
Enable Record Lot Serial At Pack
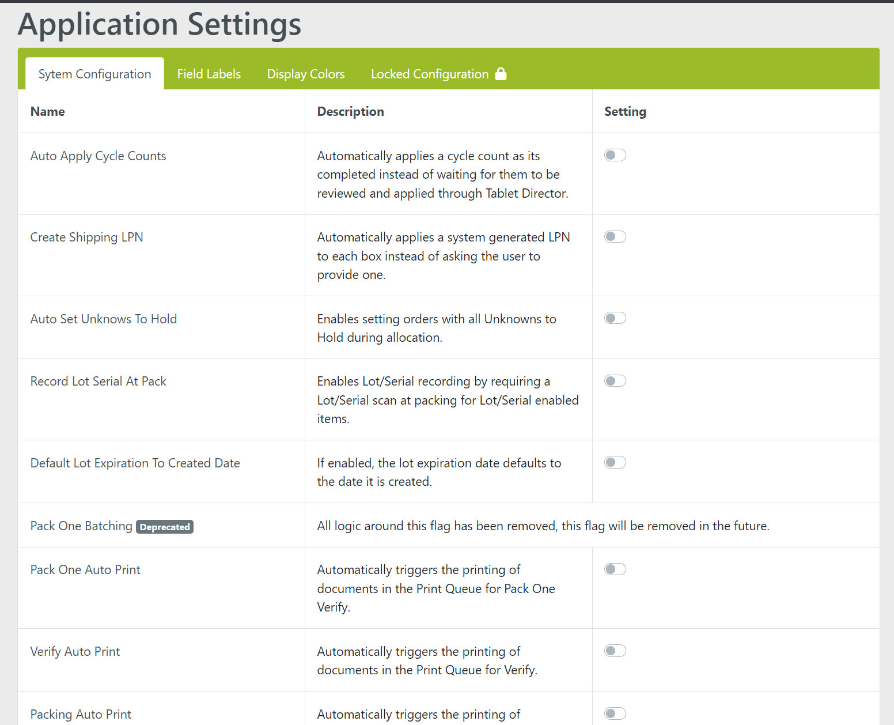pos(615,381)
